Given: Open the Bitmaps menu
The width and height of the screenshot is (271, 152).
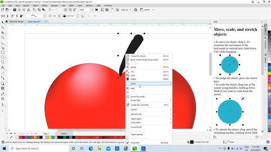Looking at the screenshot, I should point(55,5).
